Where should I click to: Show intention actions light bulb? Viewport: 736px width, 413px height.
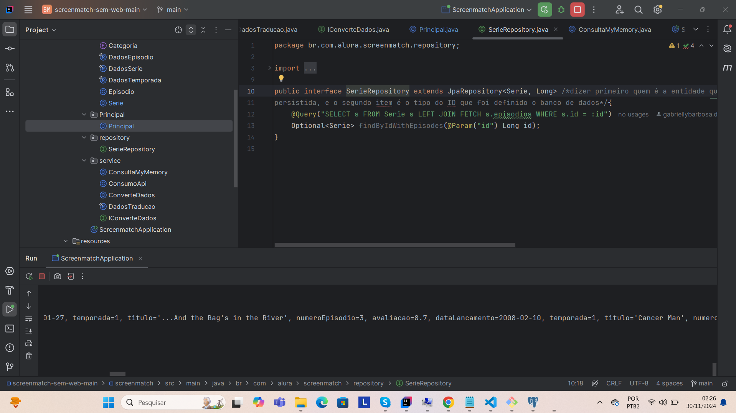click(281, 79)
